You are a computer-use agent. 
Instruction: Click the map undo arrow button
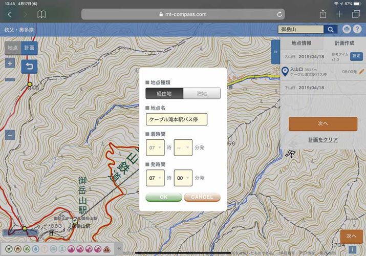pos(30,67)
